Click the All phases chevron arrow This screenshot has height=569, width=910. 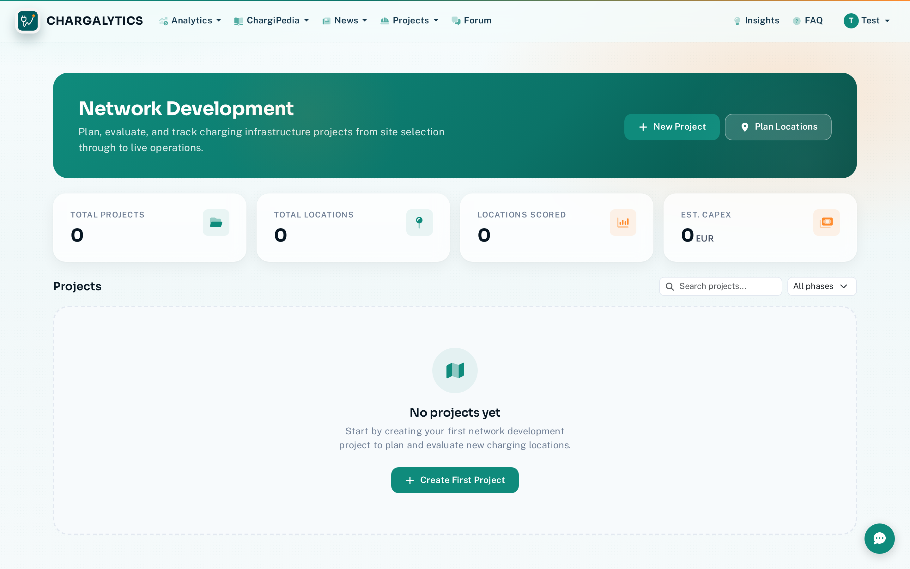click(844, 286)
